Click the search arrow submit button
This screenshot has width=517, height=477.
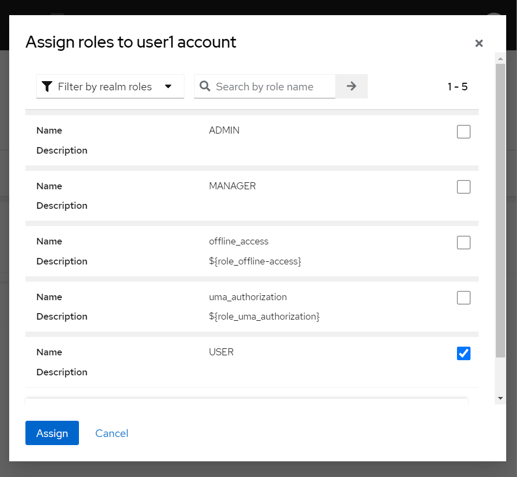(352, 86)
